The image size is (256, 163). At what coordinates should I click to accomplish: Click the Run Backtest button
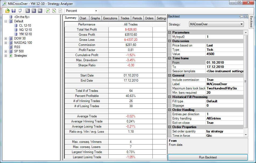point(208,157)
